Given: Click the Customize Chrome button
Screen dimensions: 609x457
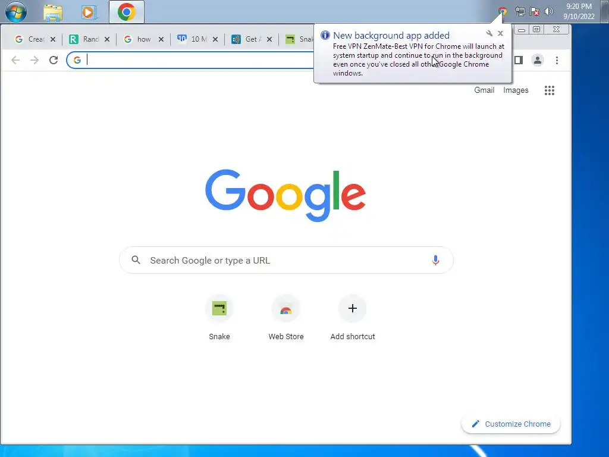Looking at the screenshot, I should 511,424.
